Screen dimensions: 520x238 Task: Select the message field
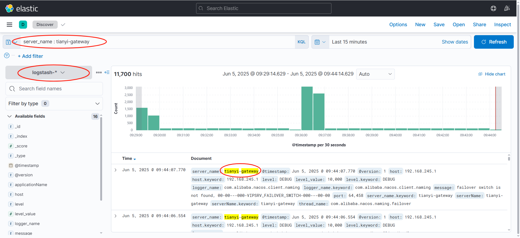[24, 233]
